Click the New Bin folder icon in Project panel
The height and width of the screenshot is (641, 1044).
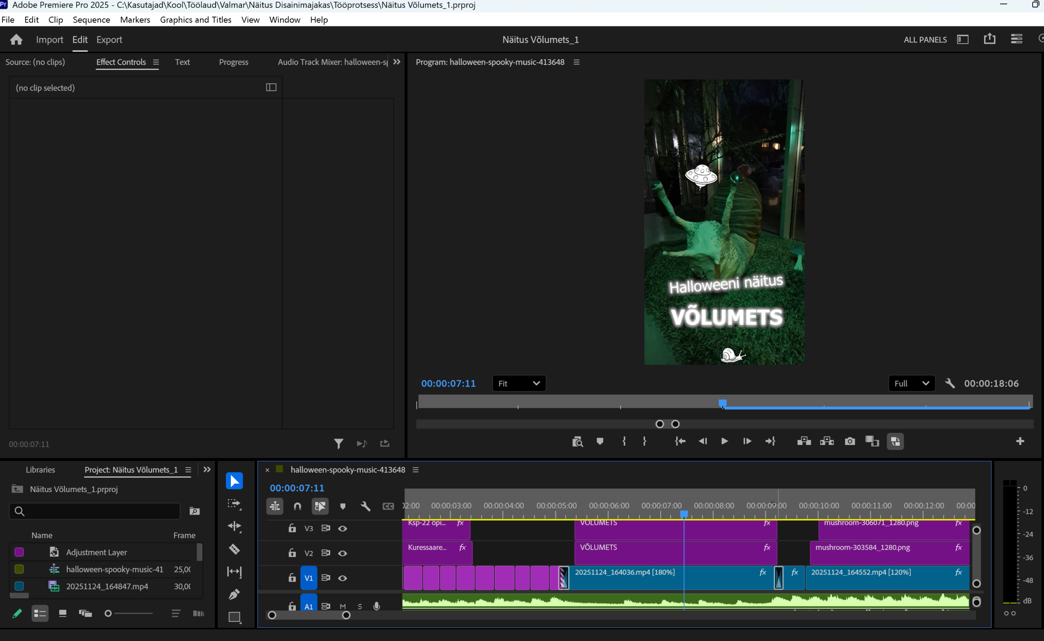[x=195, y=511]
